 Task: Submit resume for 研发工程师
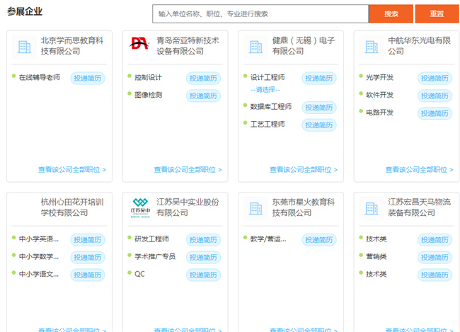(203, 240)
